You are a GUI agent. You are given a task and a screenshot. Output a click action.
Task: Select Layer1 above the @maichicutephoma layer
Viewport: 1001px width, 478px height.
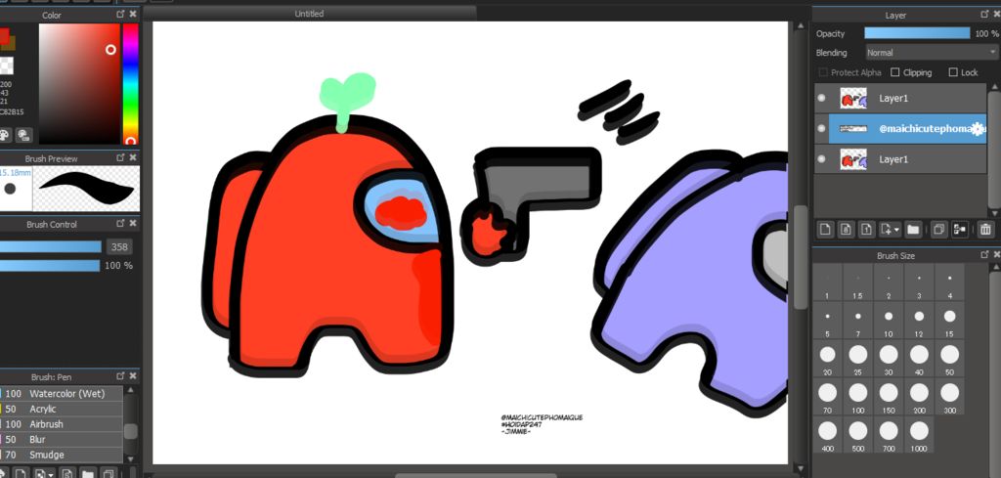pos(900,99)
